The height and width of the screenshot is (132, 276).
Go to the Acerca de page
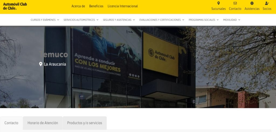[x=78, y=6]
